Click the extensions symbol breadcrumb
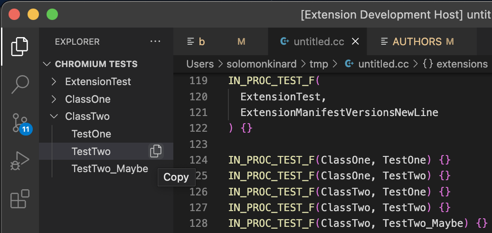 461,64
